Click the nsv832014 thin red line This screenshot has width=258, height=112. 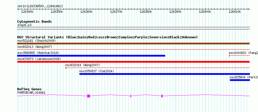158,68
